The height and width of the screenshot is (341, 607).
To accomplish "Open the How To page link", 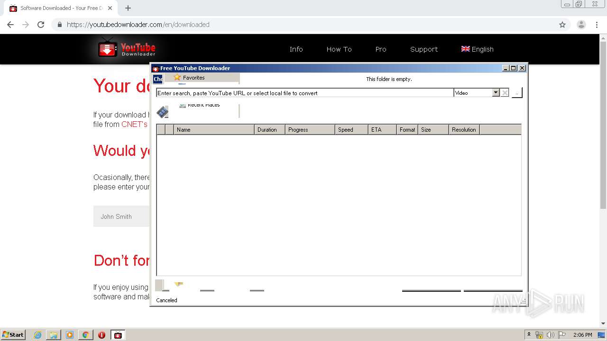I will (339, 49).
